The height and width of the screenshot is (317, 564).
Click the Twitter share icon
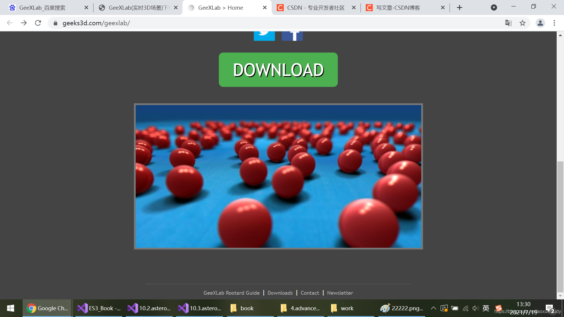(264, 36)
